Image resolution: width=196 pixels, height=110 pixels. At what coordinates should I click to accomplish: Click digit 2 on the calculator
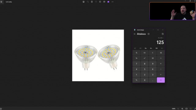pos(145,75)
